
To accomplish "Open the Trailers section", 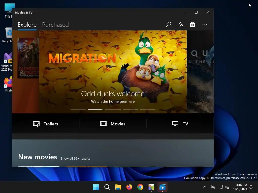I will click(46, 124).
